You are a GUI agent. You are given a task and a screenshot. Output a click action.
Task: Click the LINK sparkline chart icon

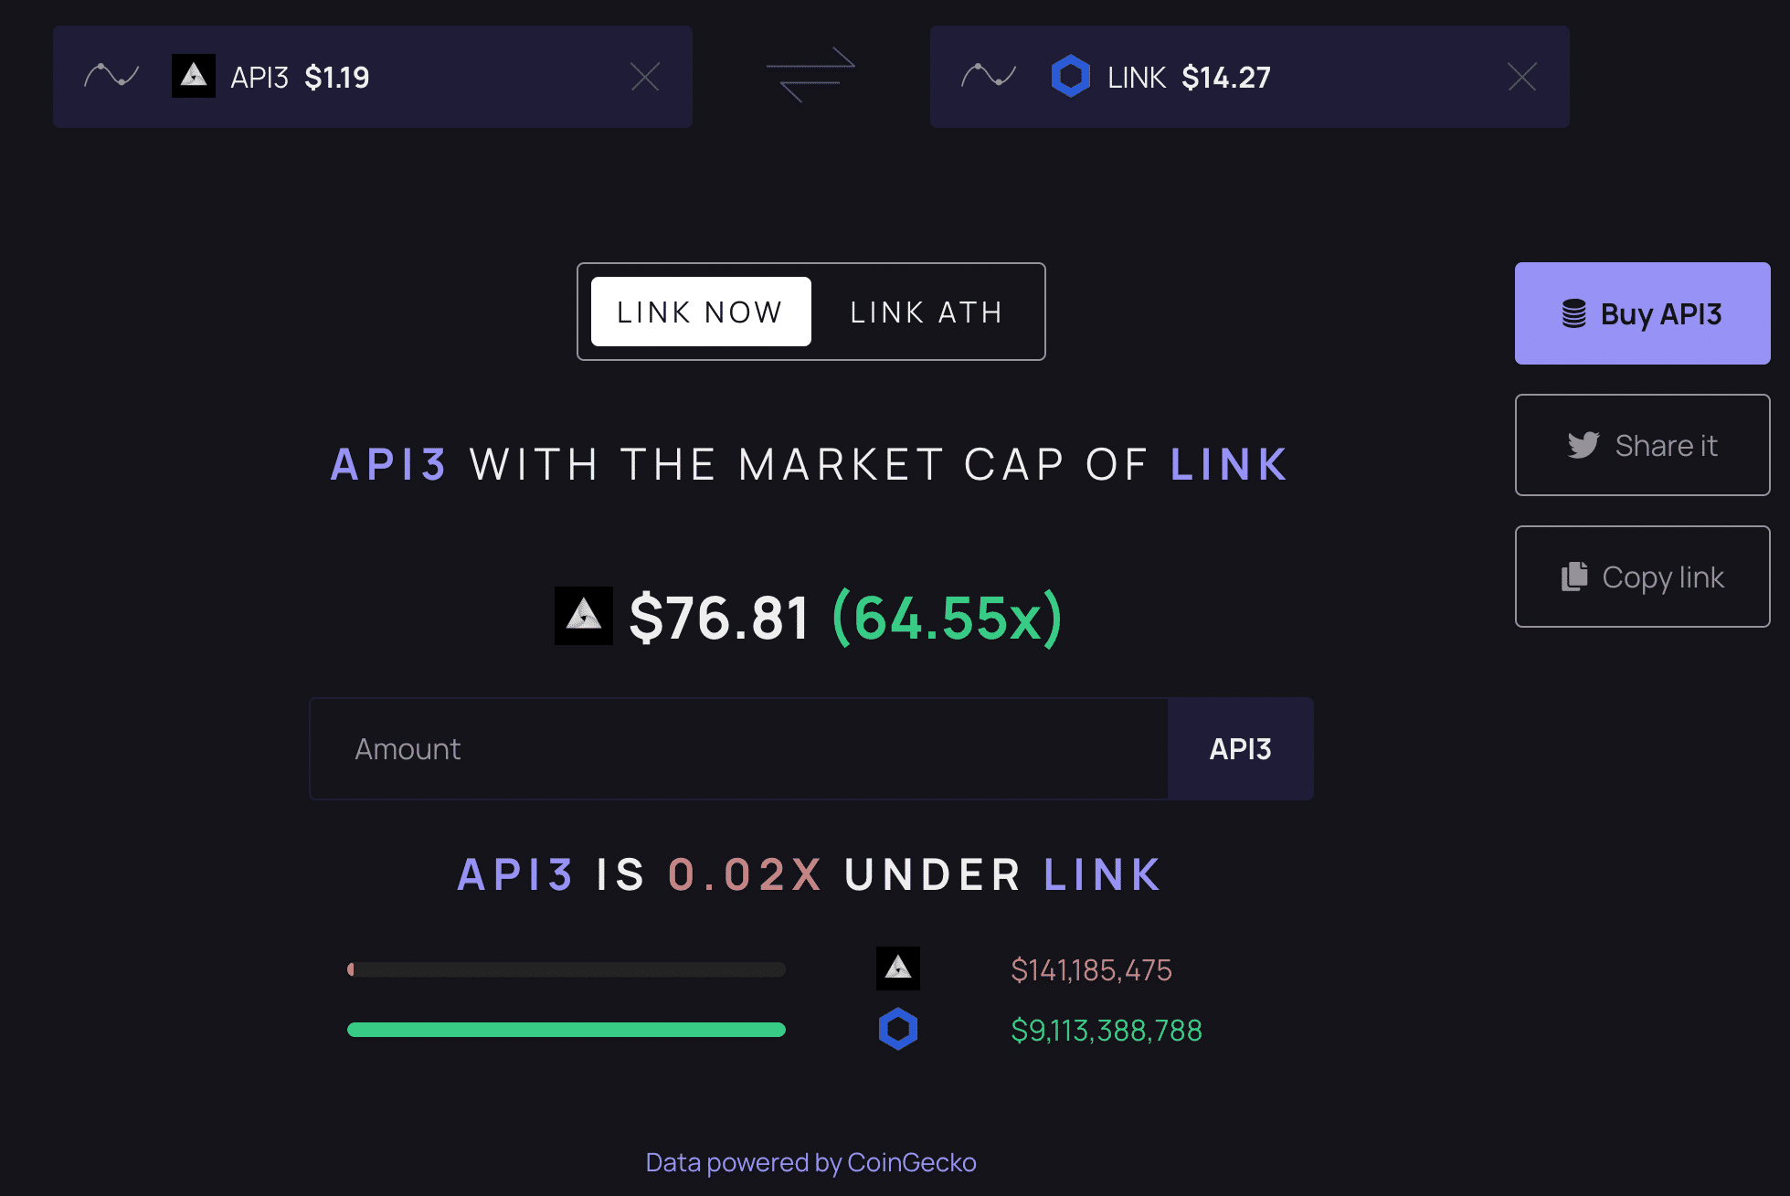[x=989, y=77]
